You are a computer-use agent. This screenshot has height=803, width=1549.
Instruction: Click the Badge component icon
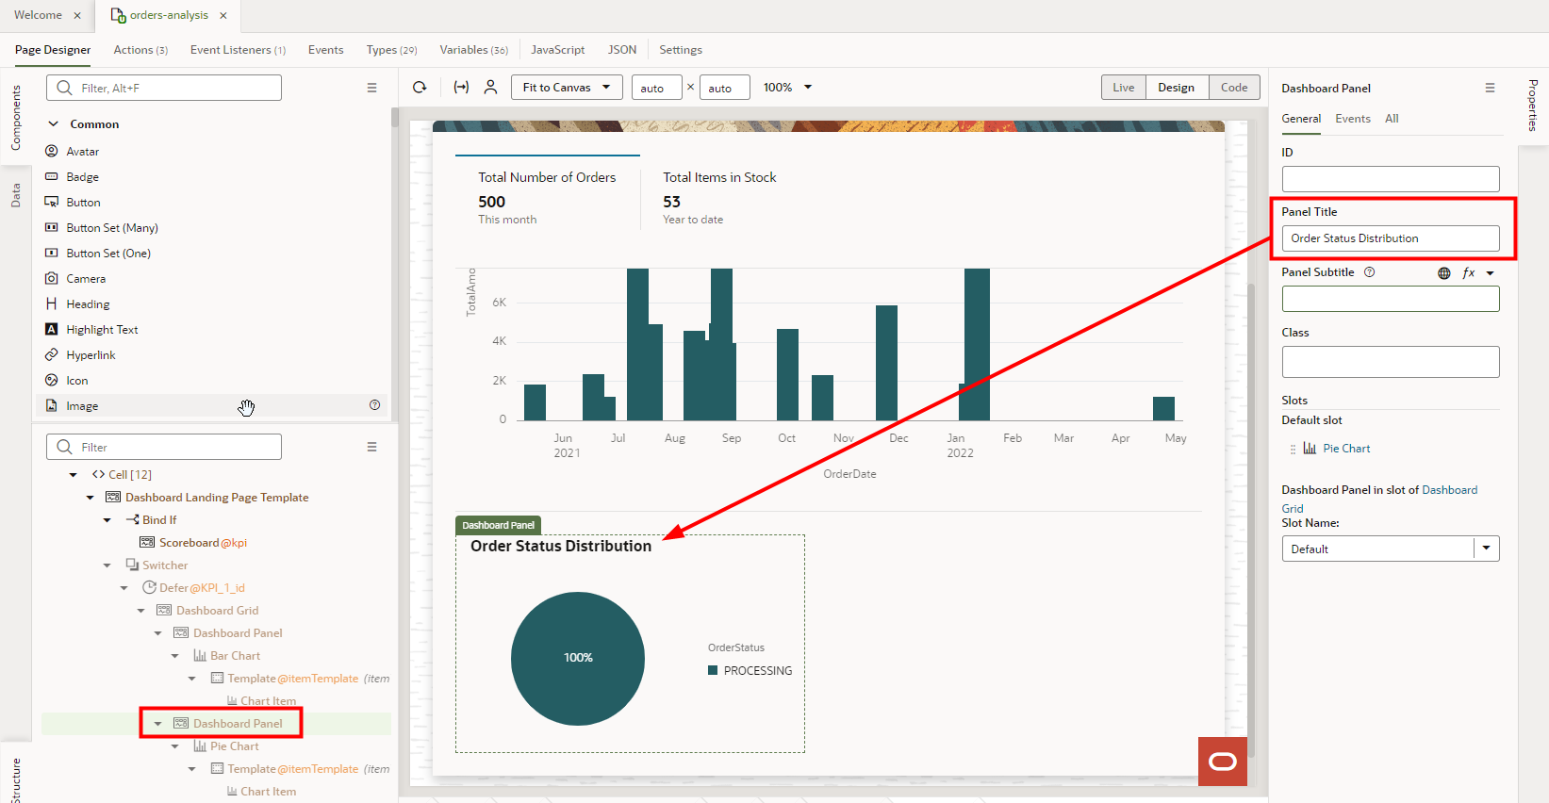[x=52, y=176]
